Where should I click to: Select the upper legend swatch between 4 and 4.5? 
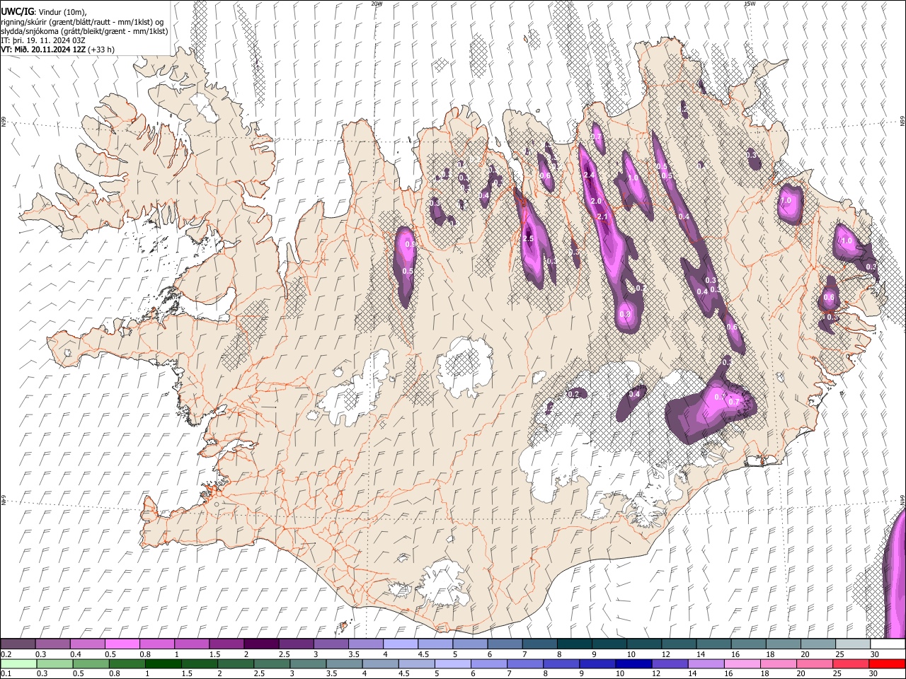400,644
